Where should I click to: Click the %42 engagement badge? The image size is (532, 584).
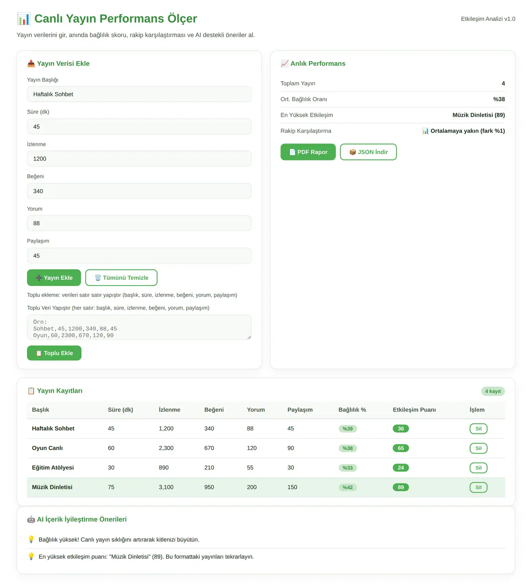tap(348, 487)
